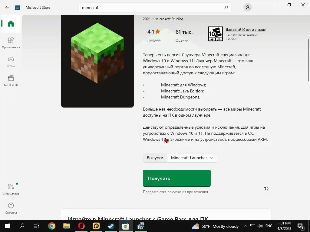Viewport: 310px width, 232px height.
Task: Open Opera browser from taskbar
Action: pos(81,226)
